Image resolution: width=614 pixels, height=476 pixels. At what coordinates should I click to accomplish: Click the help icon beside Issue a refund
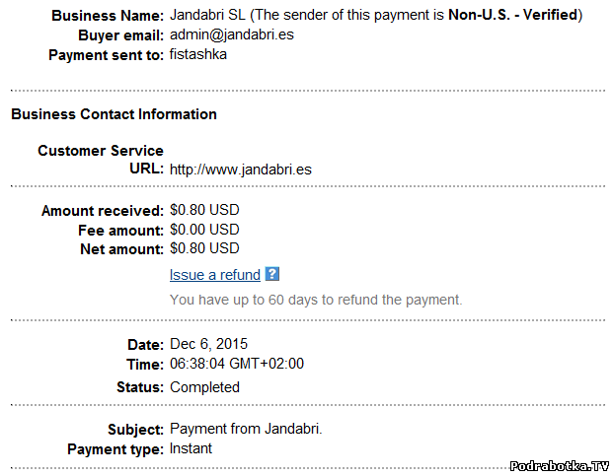pyautogui.click(x=272, y=275)
